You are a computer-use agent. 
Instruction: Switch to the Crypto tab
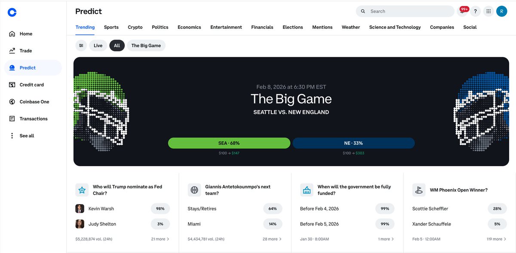click(135, 27)
